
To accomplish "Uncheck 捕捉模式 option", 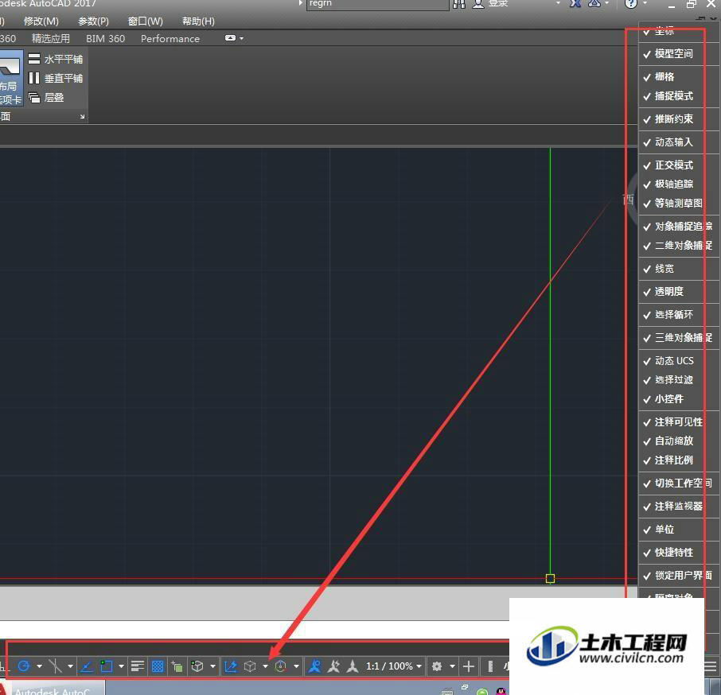I will pos(672,96).
